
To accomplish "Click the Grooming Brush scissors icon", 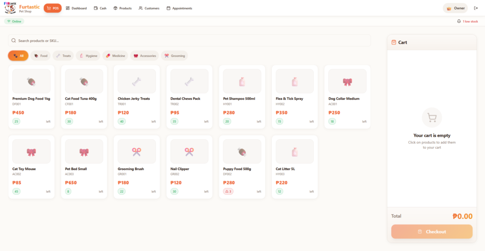I will click(x=136, y=152).
